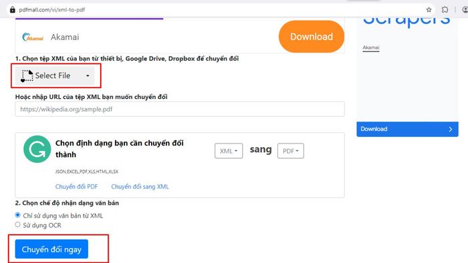Viewport: 468px width, 263px height.
Task: Click the file icon in Select File
Action: 27,76
